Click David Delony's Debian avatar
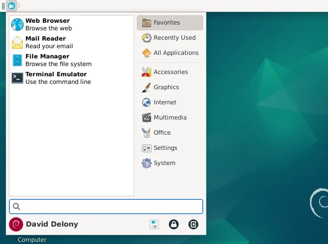Image resolution: width=328 pixels, height=244 pixels. 16,224
